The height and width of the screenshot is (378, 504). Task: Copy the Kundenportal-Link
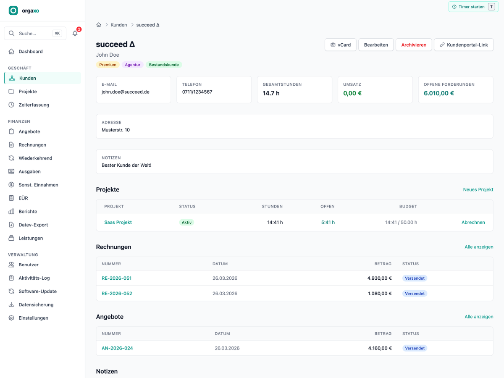[464, 45]
